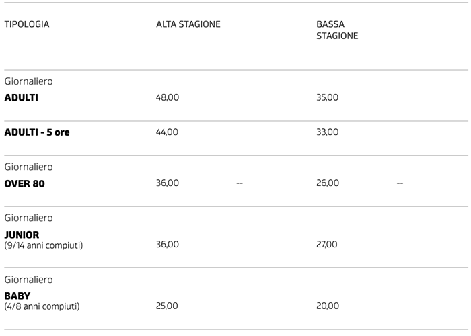This screenshot has height=336, width=471.
Task: Click the ADULTI - 5 ore row label
Action: click(x=37, y=132)
